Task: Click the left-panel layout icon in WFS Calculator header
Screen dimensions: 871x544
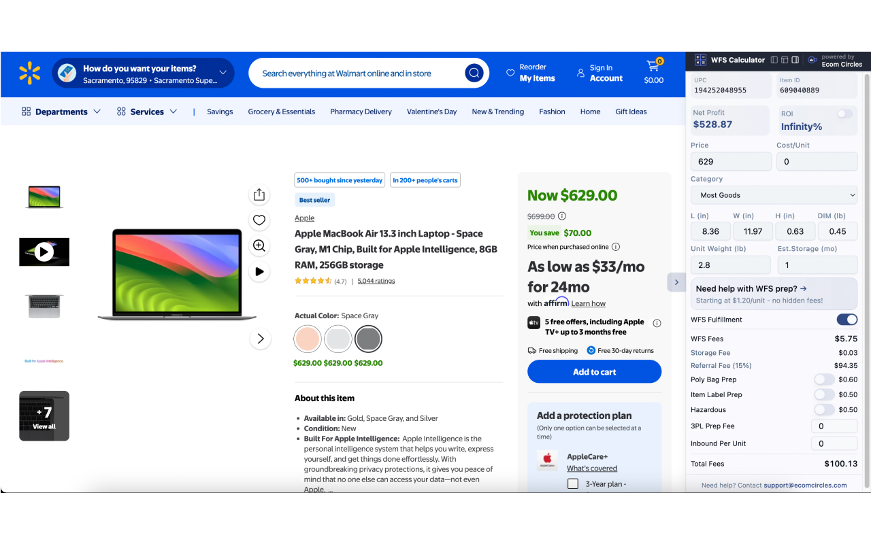Action: pos(774,60)
